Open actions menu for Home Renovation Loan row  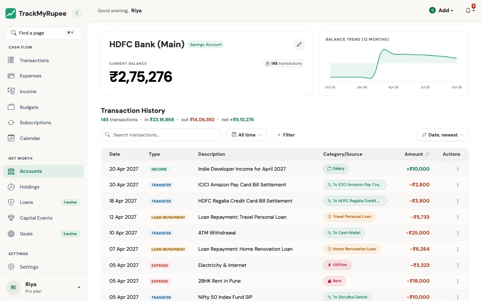(x=457, y=249)
